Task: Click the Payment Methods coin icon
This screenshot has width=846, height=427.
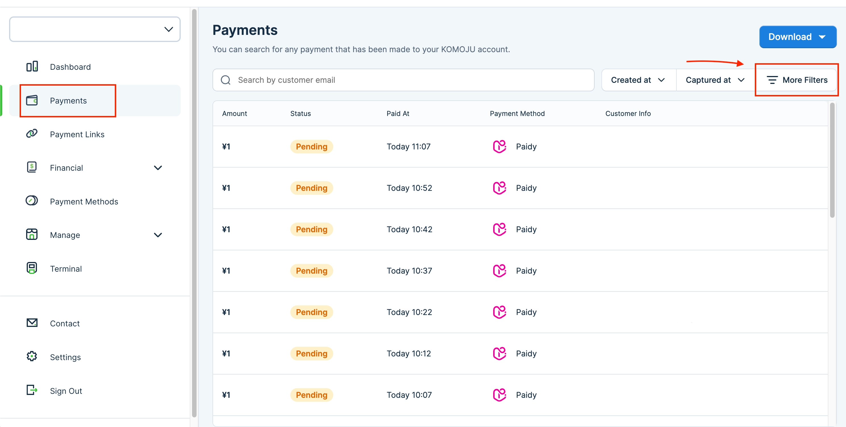Action: (x=32, y=200)
